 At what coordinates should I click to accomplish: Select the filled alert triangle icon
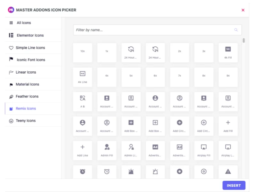click(x=228, y=172)
